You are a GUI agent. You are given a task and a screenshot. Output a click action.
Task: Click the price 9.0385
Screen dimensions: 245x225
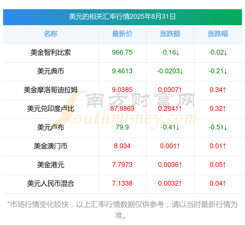click(x=122, y=90)
